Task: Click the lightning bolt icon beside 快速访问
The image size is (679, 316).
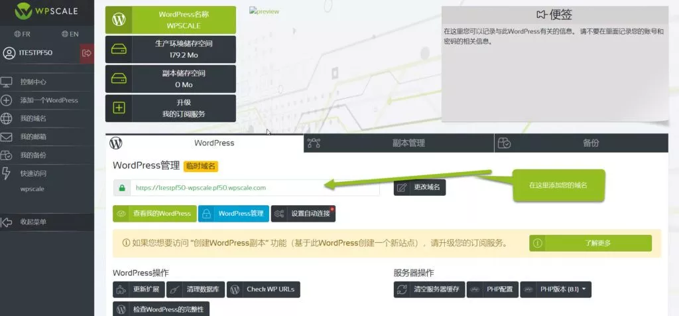Action: pyautogui.click(x=6, y=173)
